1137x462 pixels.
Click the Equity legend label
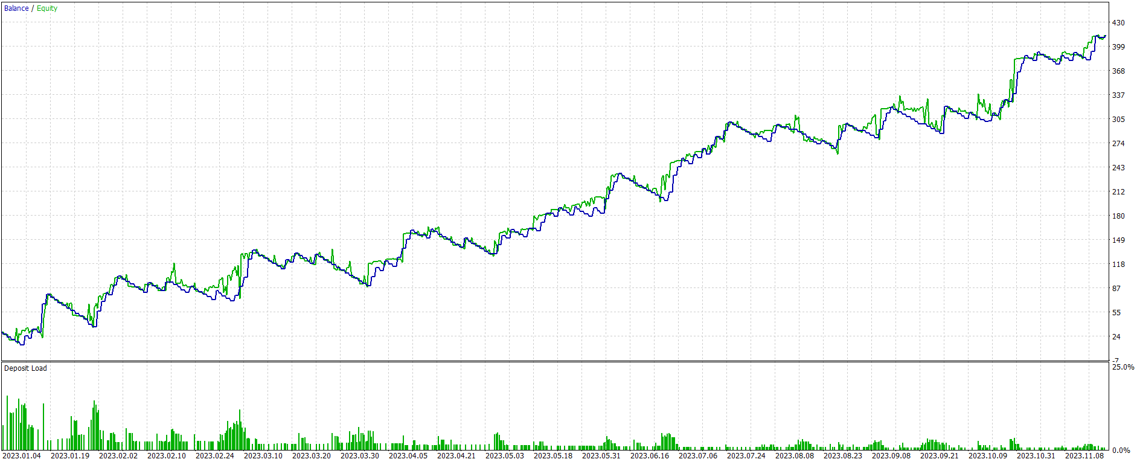(47, 8)
